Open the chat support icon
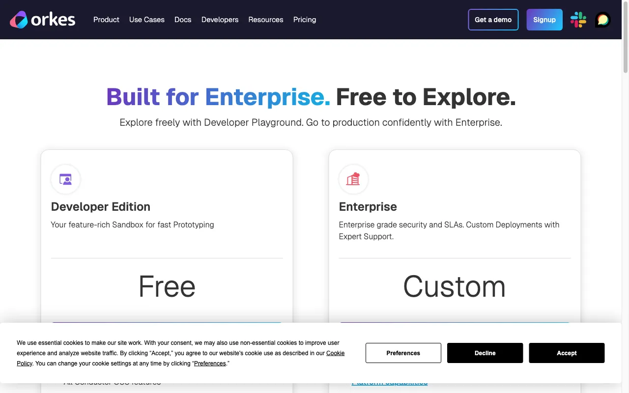This screenshot has width=629, height=393. 603,20
